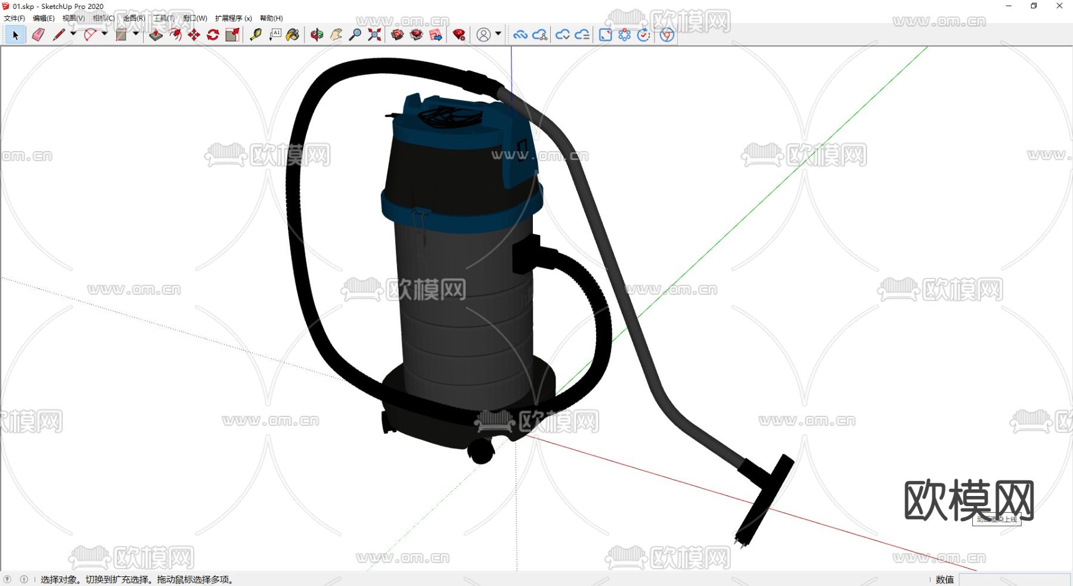Open the 文件(F) menu
The image size is (1073, 586).
14,18
